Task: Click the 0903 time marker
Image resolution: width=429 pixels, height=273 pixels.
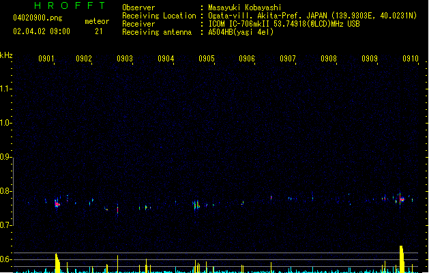Action: [125, 59]
